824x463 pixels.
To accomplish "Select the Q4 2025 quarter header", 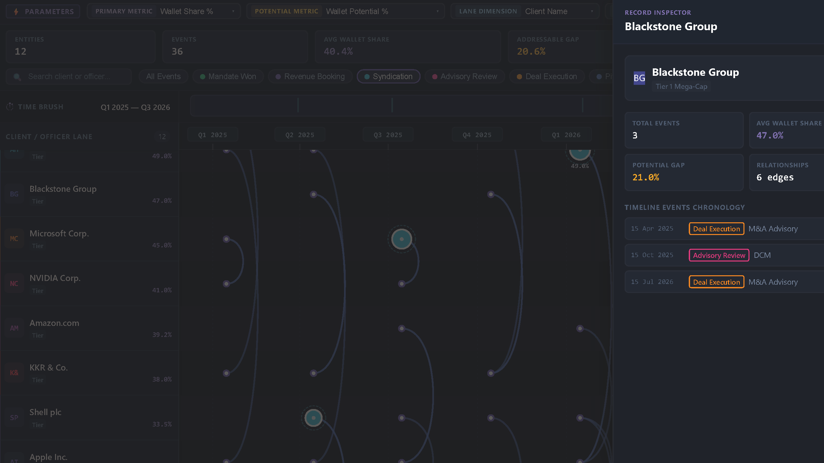I will click(477, 135).
